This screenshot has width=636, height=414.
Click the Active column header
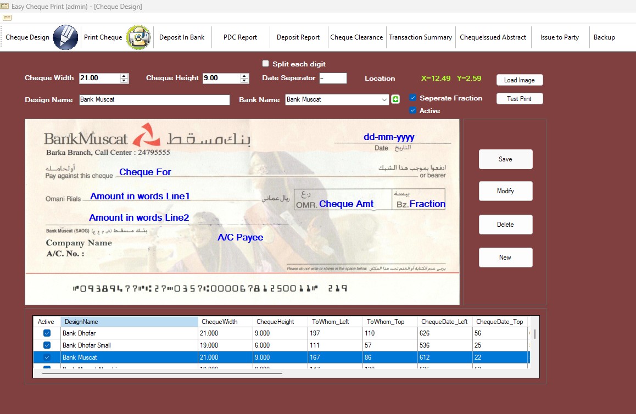pyautogui.click(x=47, y=322)
